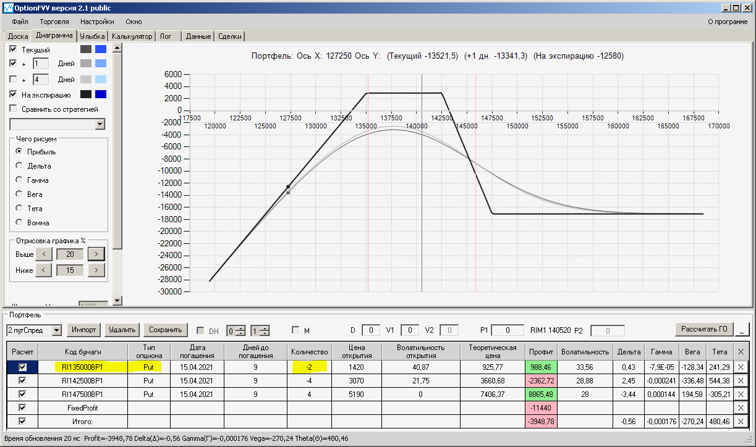Open the strategy comparison dropdown
756x447 pixels.
(100, 124)
